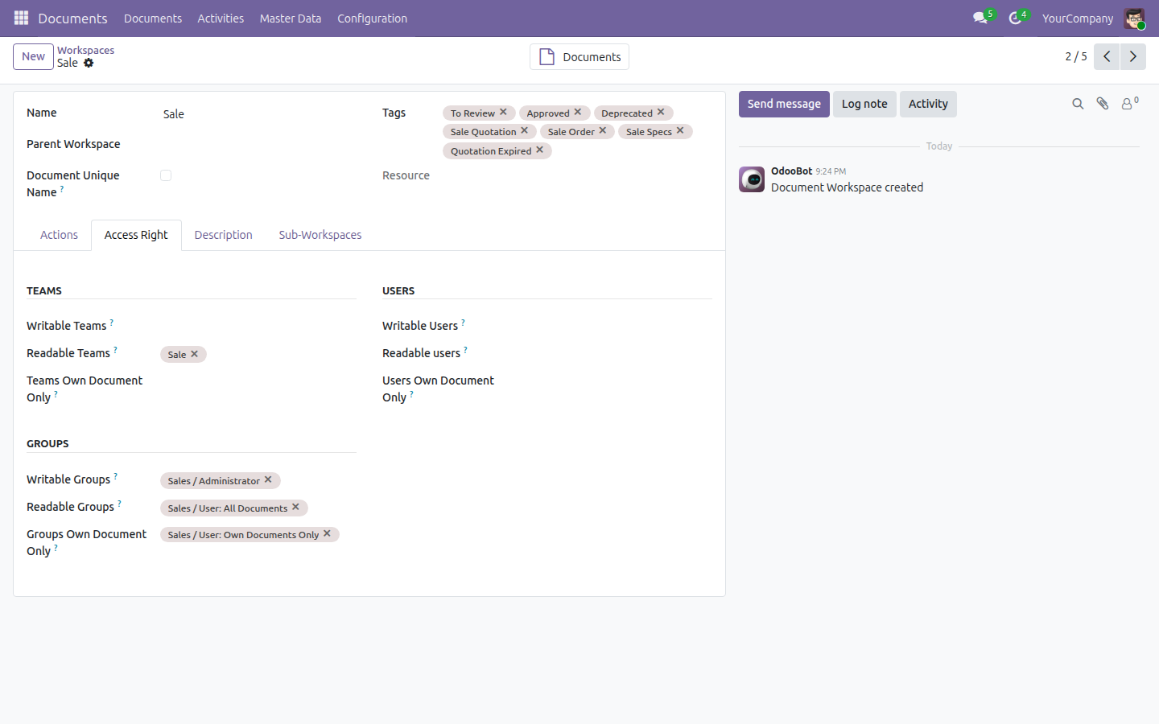Remove the Sale Quotation tag

525,131
